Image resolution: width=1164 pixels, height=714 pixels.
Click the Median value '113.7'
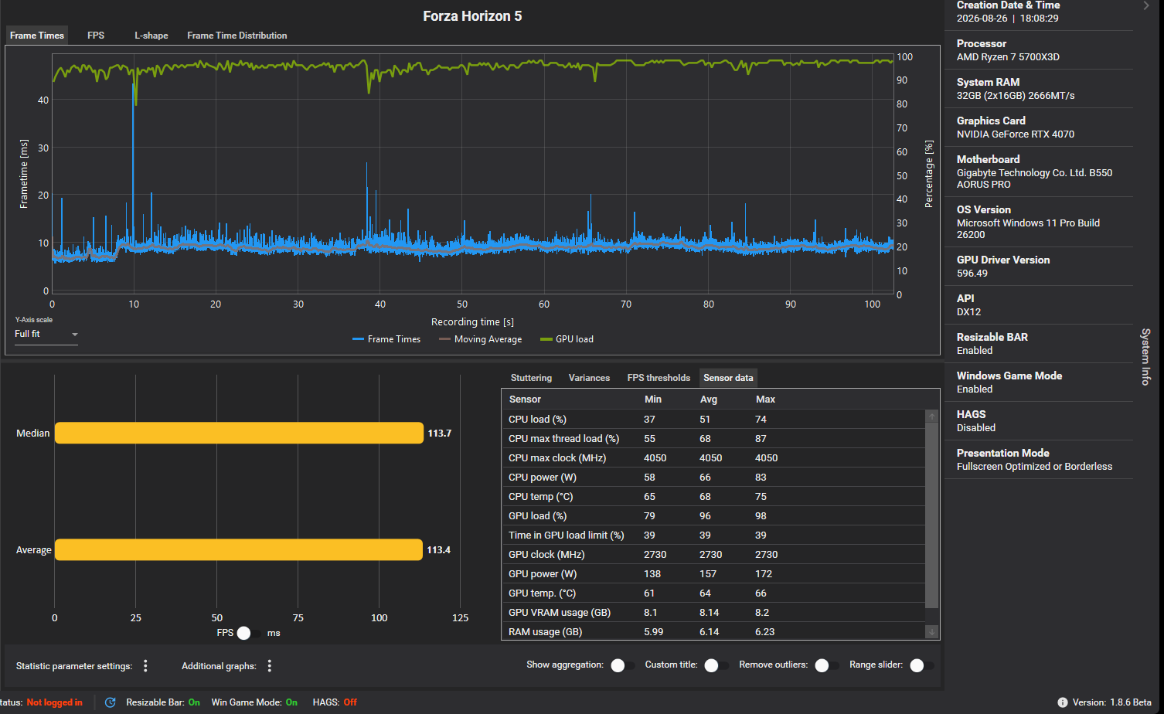(x=439, y=433)
